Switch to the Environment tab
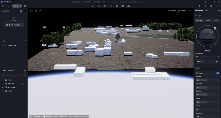The height and width of the screenshot is (118, 221). [199, 11]
